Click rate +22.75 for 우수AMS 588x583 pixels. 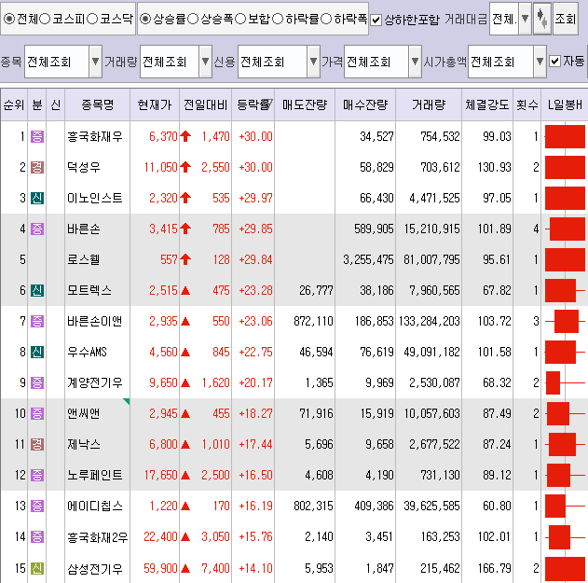(255, 352)
